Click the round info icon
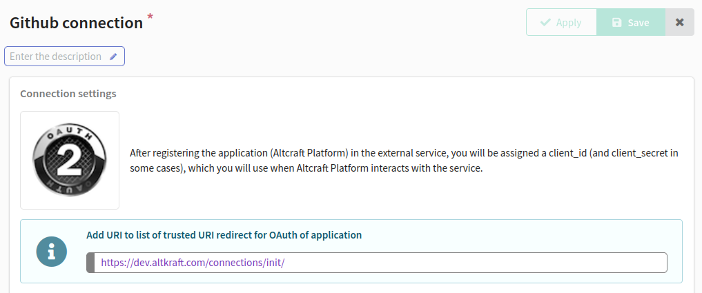The height and width of the screenshot is (293, 702). coord(52,252)
